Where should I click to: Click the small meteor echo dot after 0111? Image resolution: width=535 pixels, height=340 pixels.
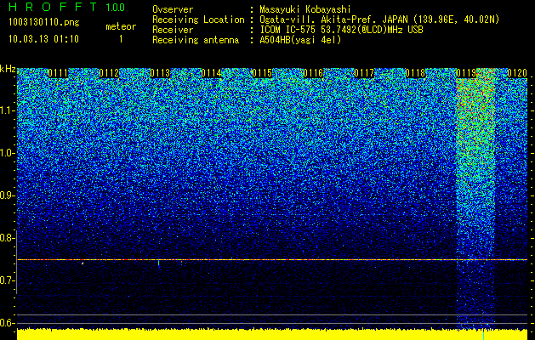coord(83,263)
